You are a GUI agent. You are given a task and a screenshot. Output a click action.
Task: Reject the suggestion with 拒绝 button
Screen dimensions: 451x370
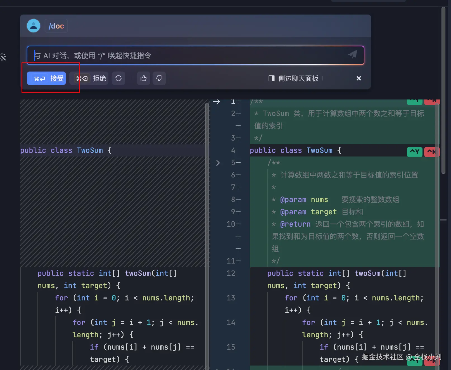(89, 78)
